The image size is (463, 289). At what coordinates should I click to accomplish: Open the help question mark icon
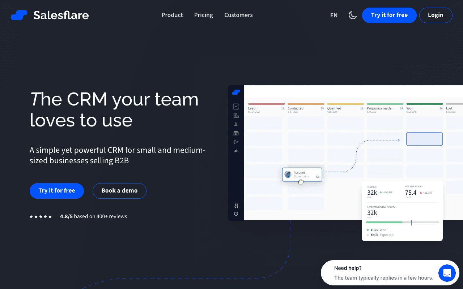[236, 214]
